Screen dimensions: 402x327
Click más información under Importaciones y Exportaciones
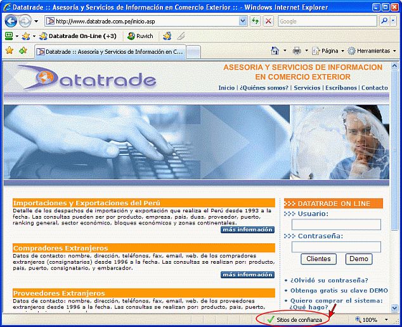247,229
